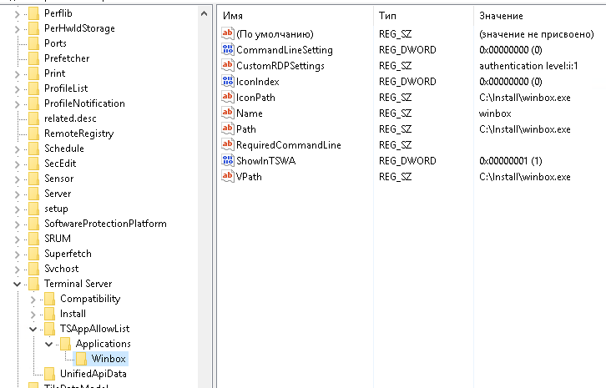Click the folder icon for Winbox key

(82, 359)
